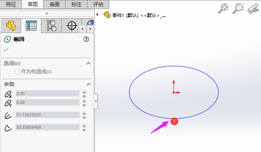
Task: Click the 30.33656488 radius field
Action: 48,127
